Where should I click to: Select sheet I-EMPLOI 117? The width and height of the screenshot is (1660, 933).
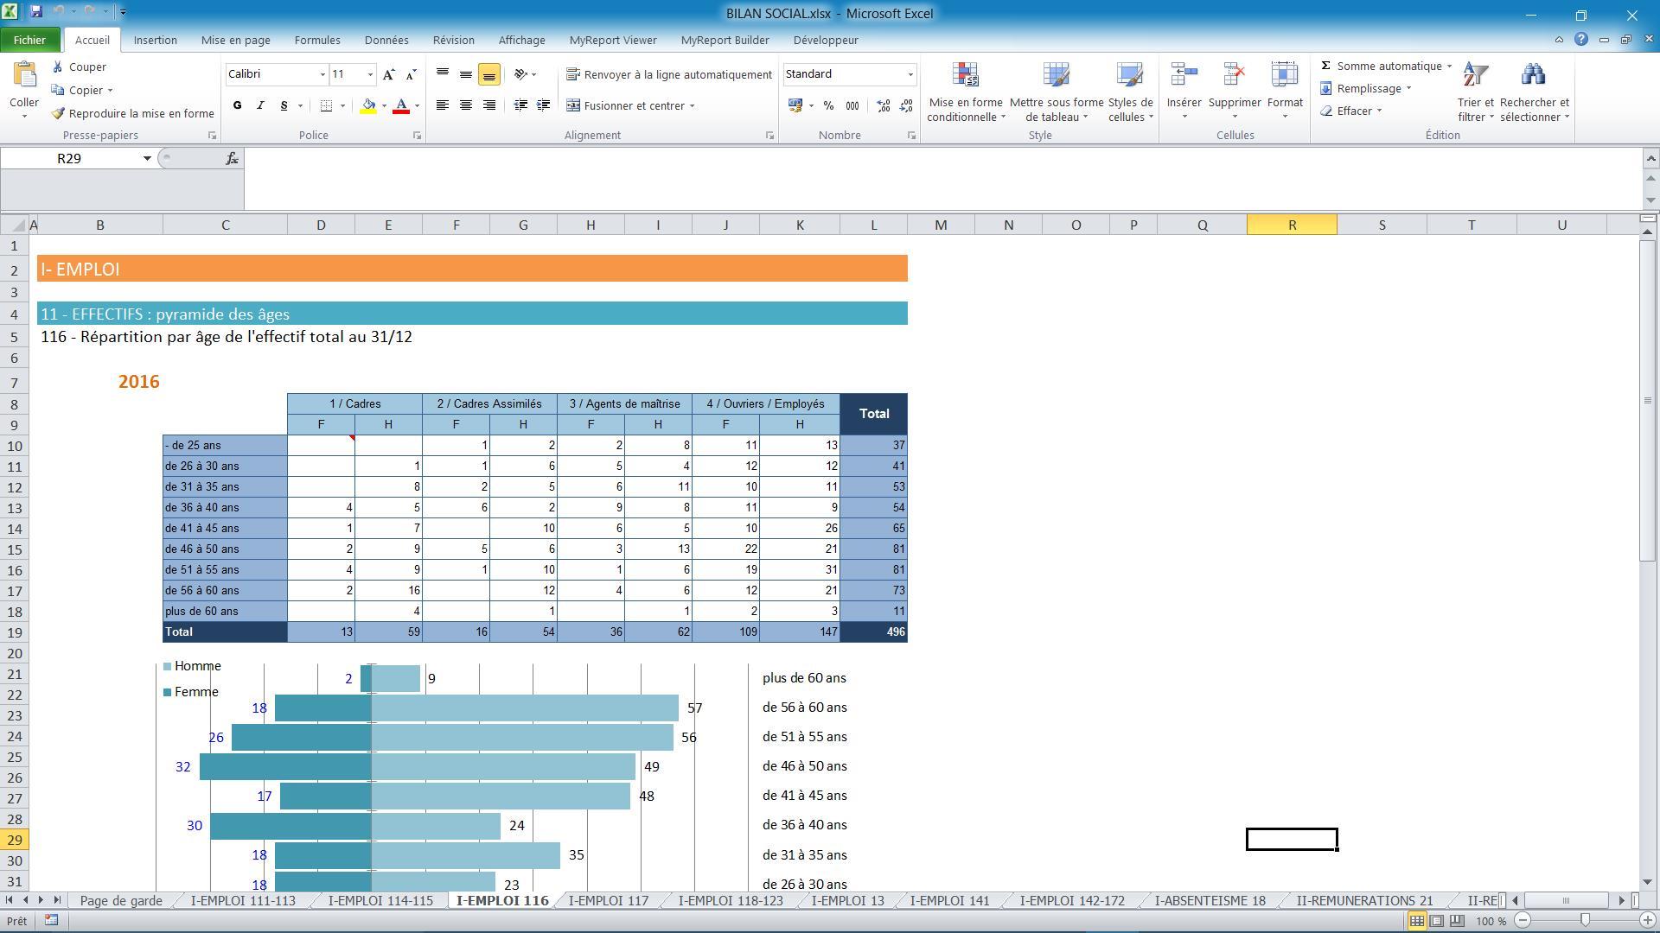point(609,900)
